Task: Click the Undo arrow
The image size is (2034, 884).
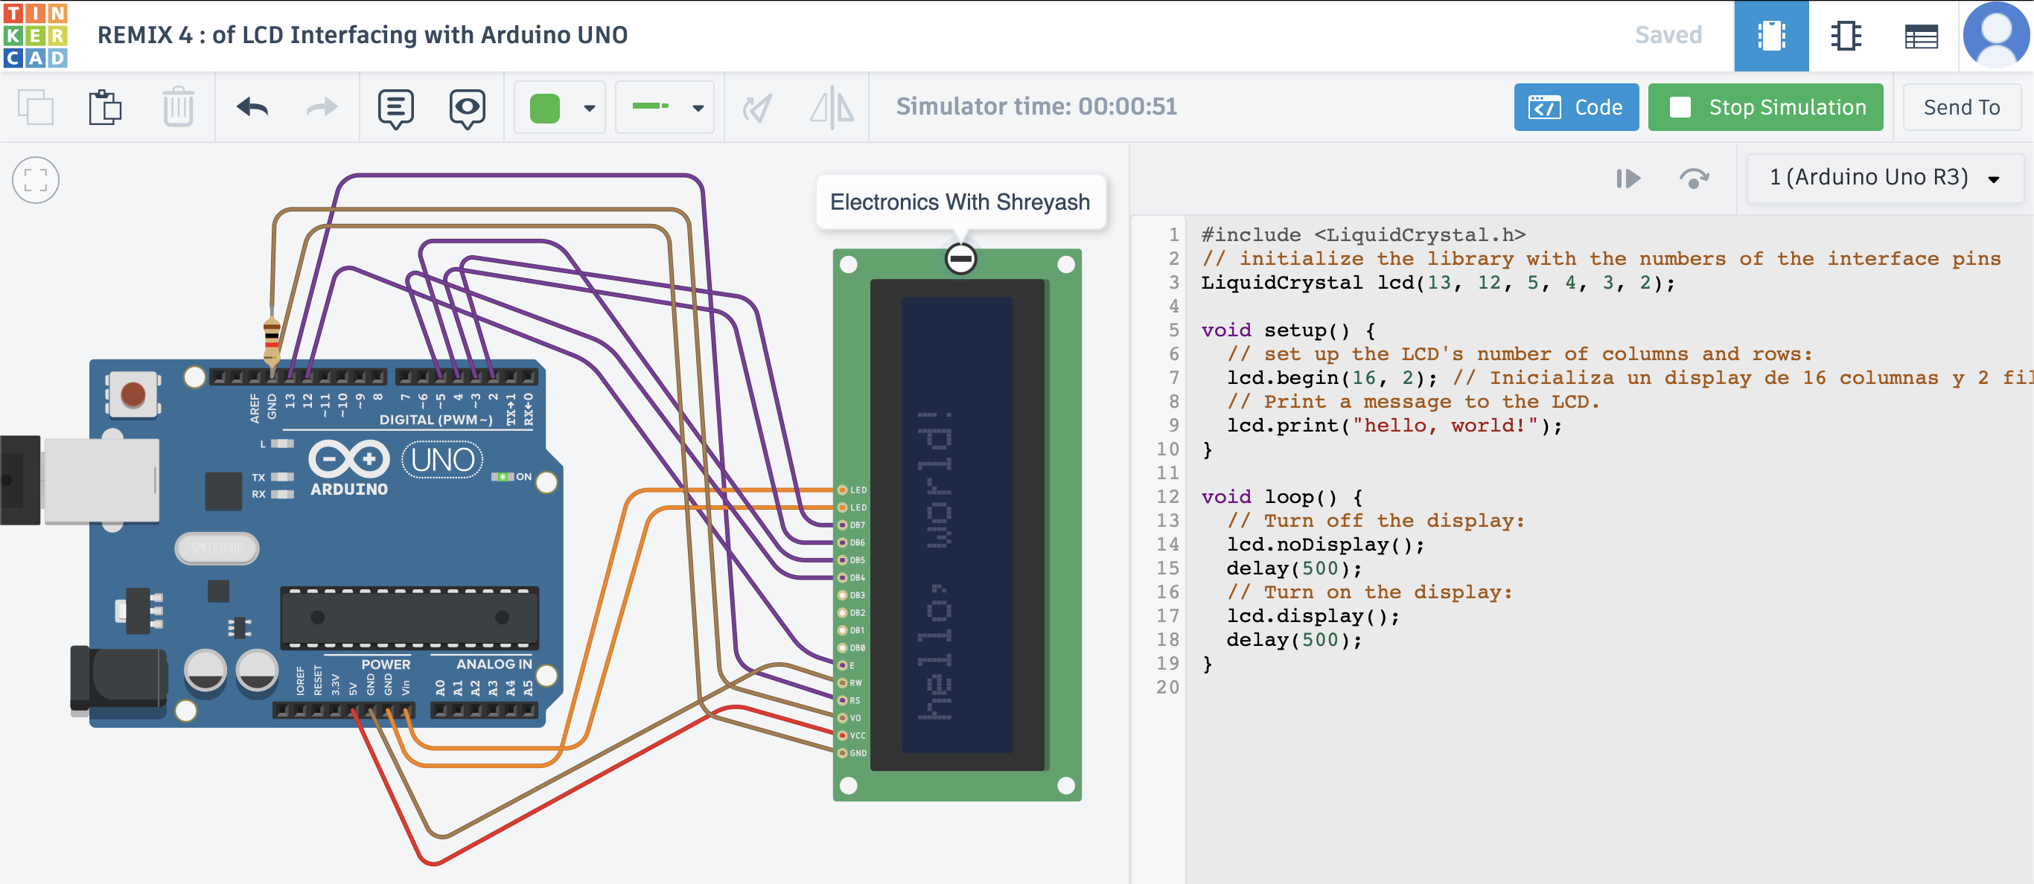Action: point(252,107)
